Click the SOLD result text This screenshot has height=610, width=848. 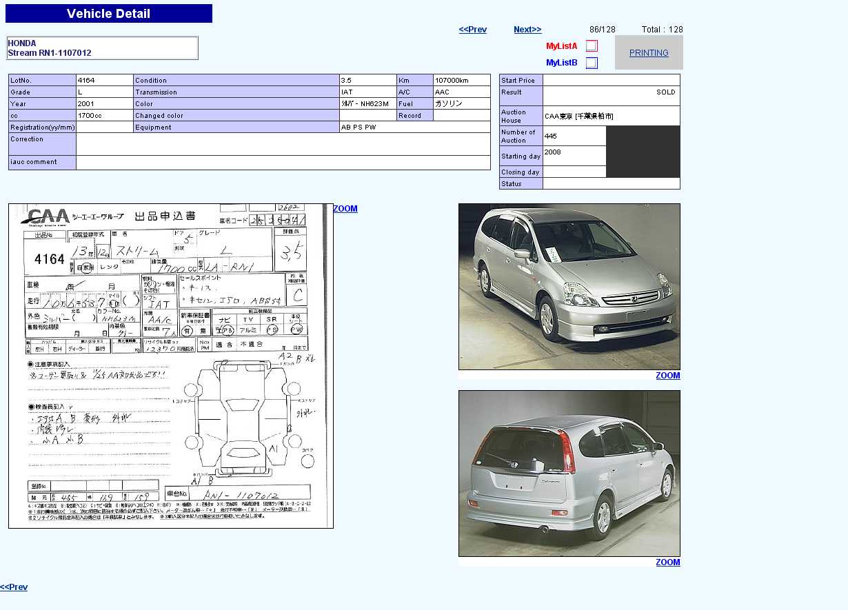tap(666, 92)
